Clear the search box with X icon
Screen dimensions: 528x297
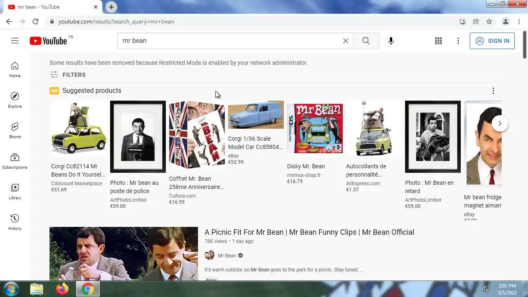[346, 41]
